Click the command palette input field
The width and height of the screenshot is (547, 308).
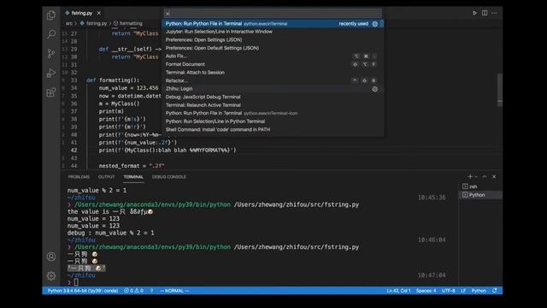[273, 14]
